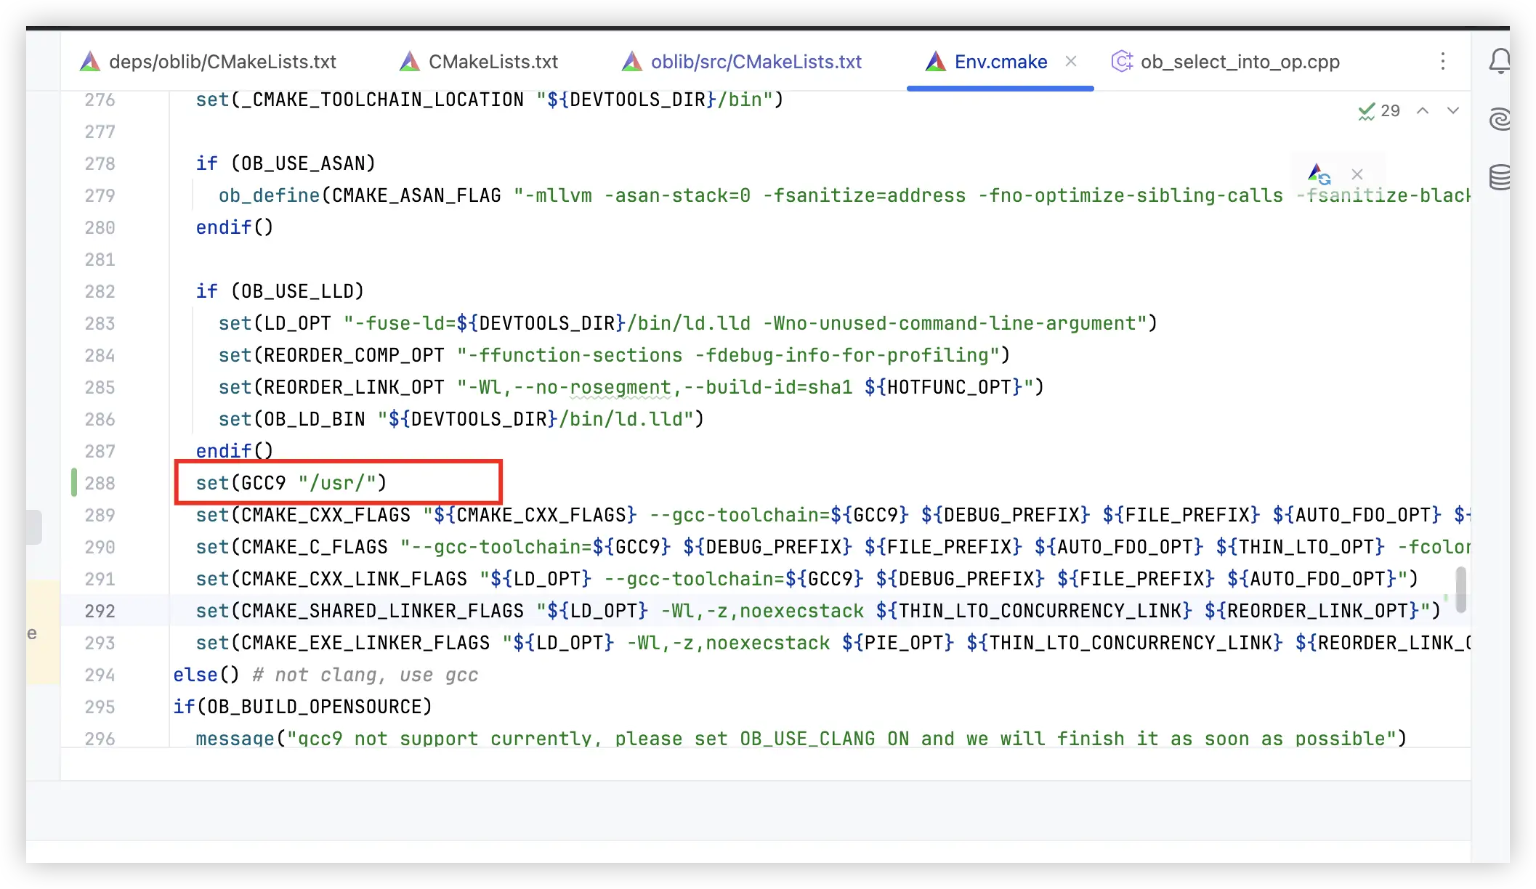This screenshot has height=889, width=1536.
Task: Click line number 292 in gutter
Action: click(100, 611)
